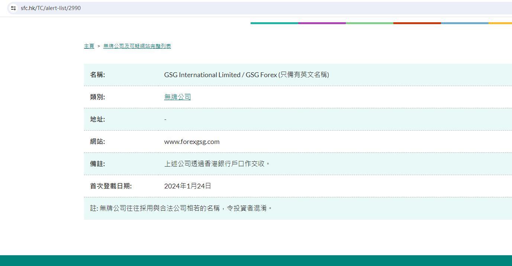Viewport: 512px width, 266px height.
Task: Click the site information icon in address bar
Action: (13, 8)
